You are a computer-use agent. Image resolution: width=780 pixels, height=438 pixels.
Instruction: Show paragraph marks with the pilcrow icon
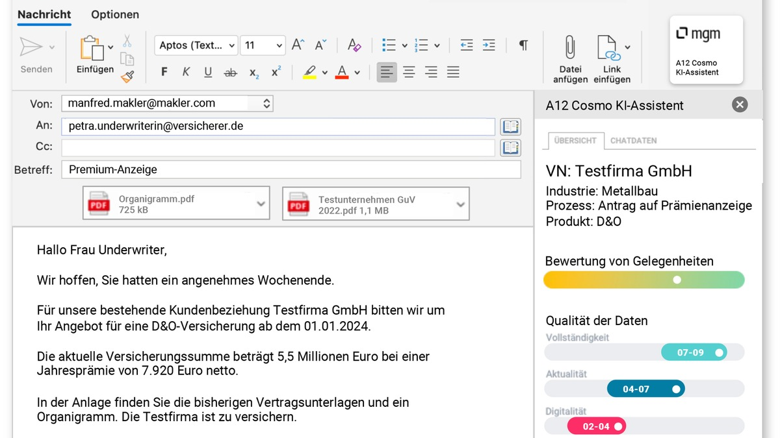click(x=523, y=45)
